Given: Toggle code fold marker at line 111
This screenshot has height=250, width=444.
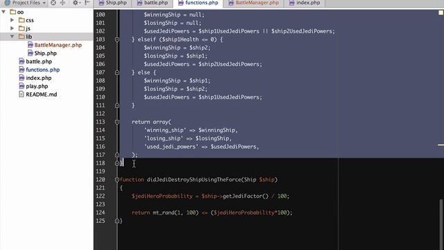Looking at the screenshot, I should [x=117, y=106].
